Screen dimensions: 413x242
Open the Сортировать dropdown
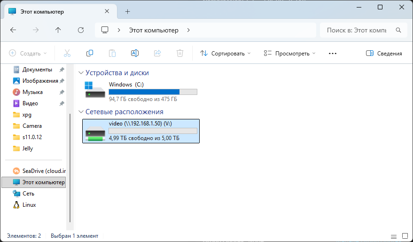click(226, 54)
